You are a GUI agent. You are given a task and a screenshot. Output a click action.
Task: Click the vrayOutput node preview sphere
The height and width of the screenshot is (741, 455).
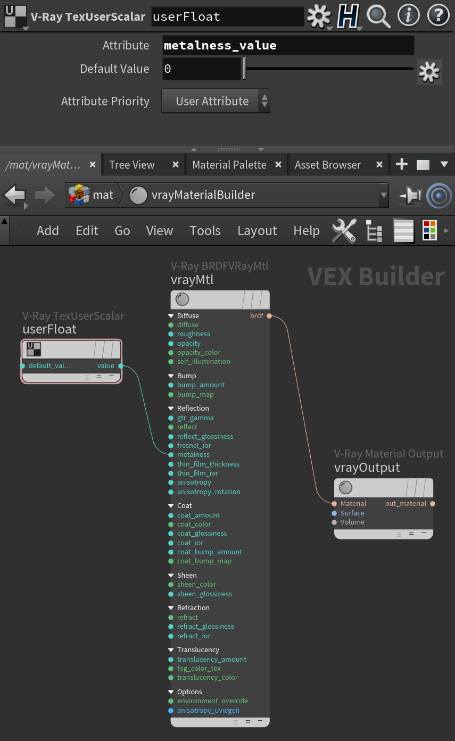coord(346,487)
